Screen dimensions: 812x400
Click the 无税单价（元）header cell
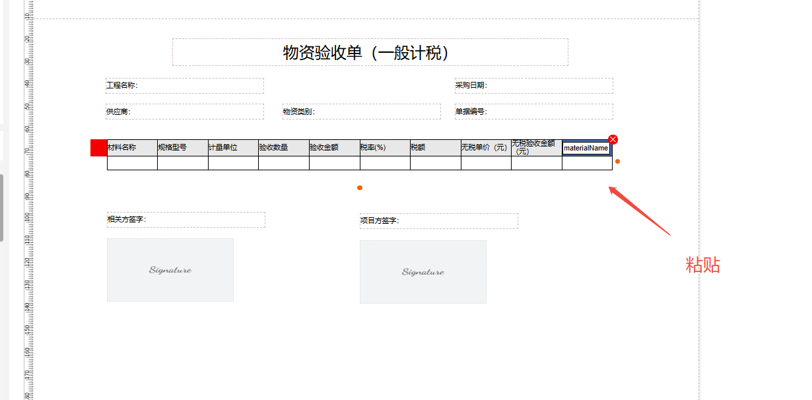[x=486, y=148]
